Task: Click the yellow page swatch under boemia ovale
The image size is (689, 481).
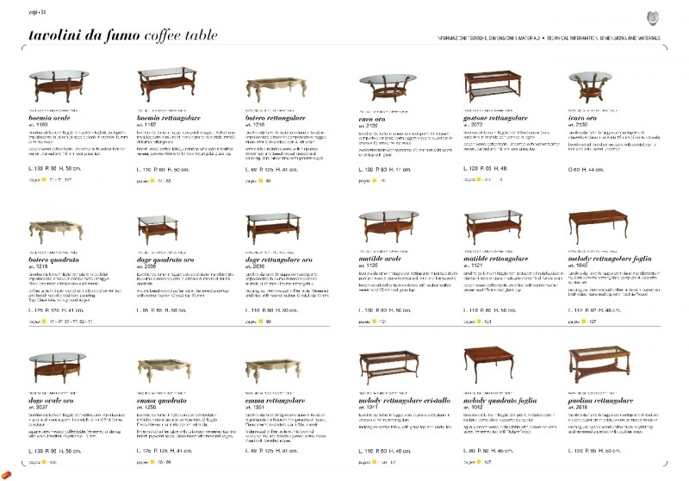Action: click(x=44, y=179)
